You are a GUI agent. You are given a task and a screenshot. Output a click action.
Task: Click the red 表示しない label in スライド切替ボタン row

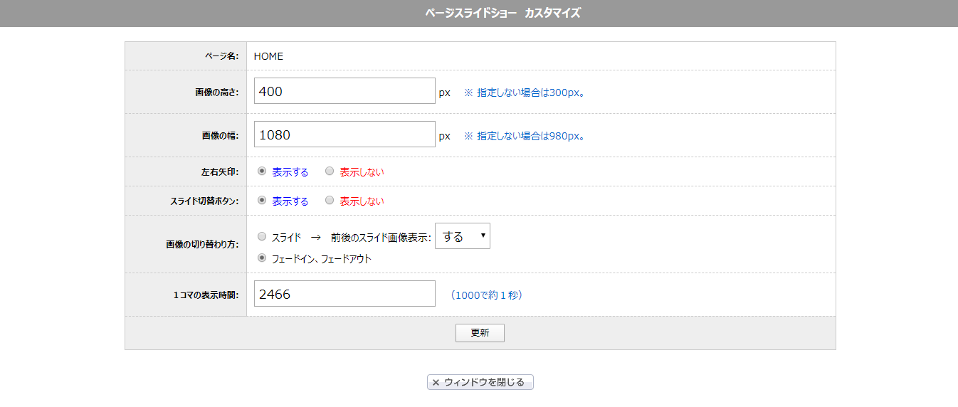click(362, 201)
